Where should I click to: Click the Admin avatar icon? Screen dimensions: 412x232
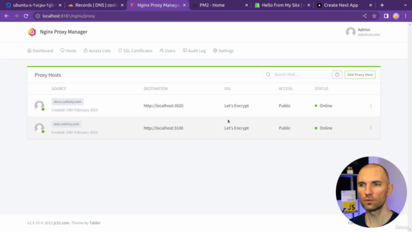[x=350, y=32]
